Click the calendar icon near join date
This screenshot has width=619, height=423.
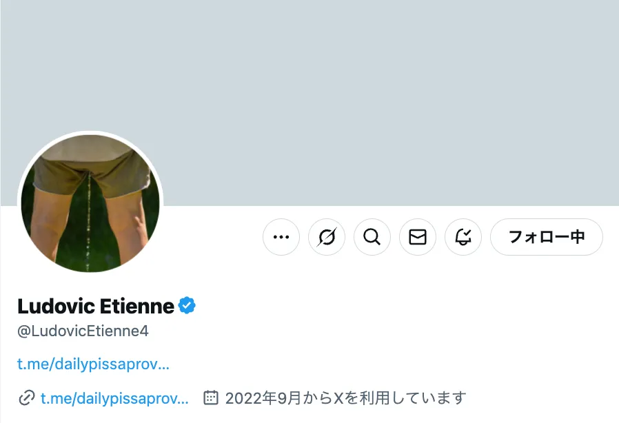(212, 398)
